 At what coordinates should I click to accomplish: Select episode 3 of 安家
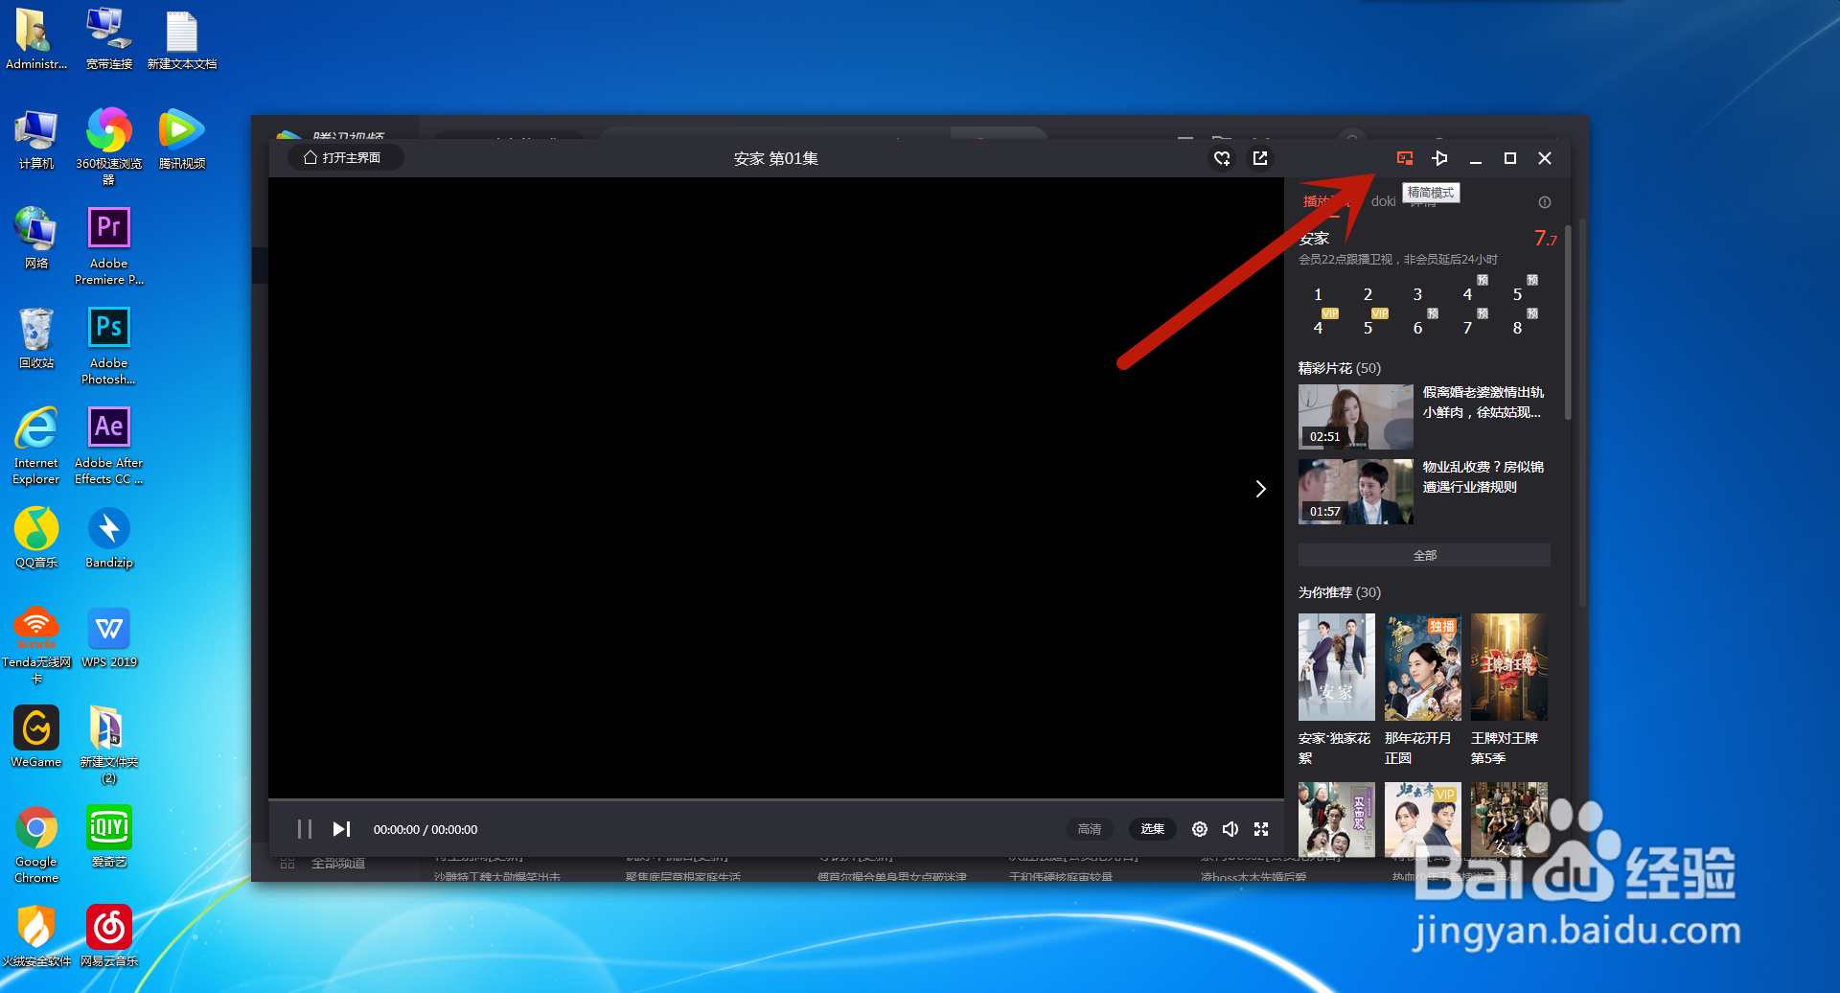(x=1417, y=294)
